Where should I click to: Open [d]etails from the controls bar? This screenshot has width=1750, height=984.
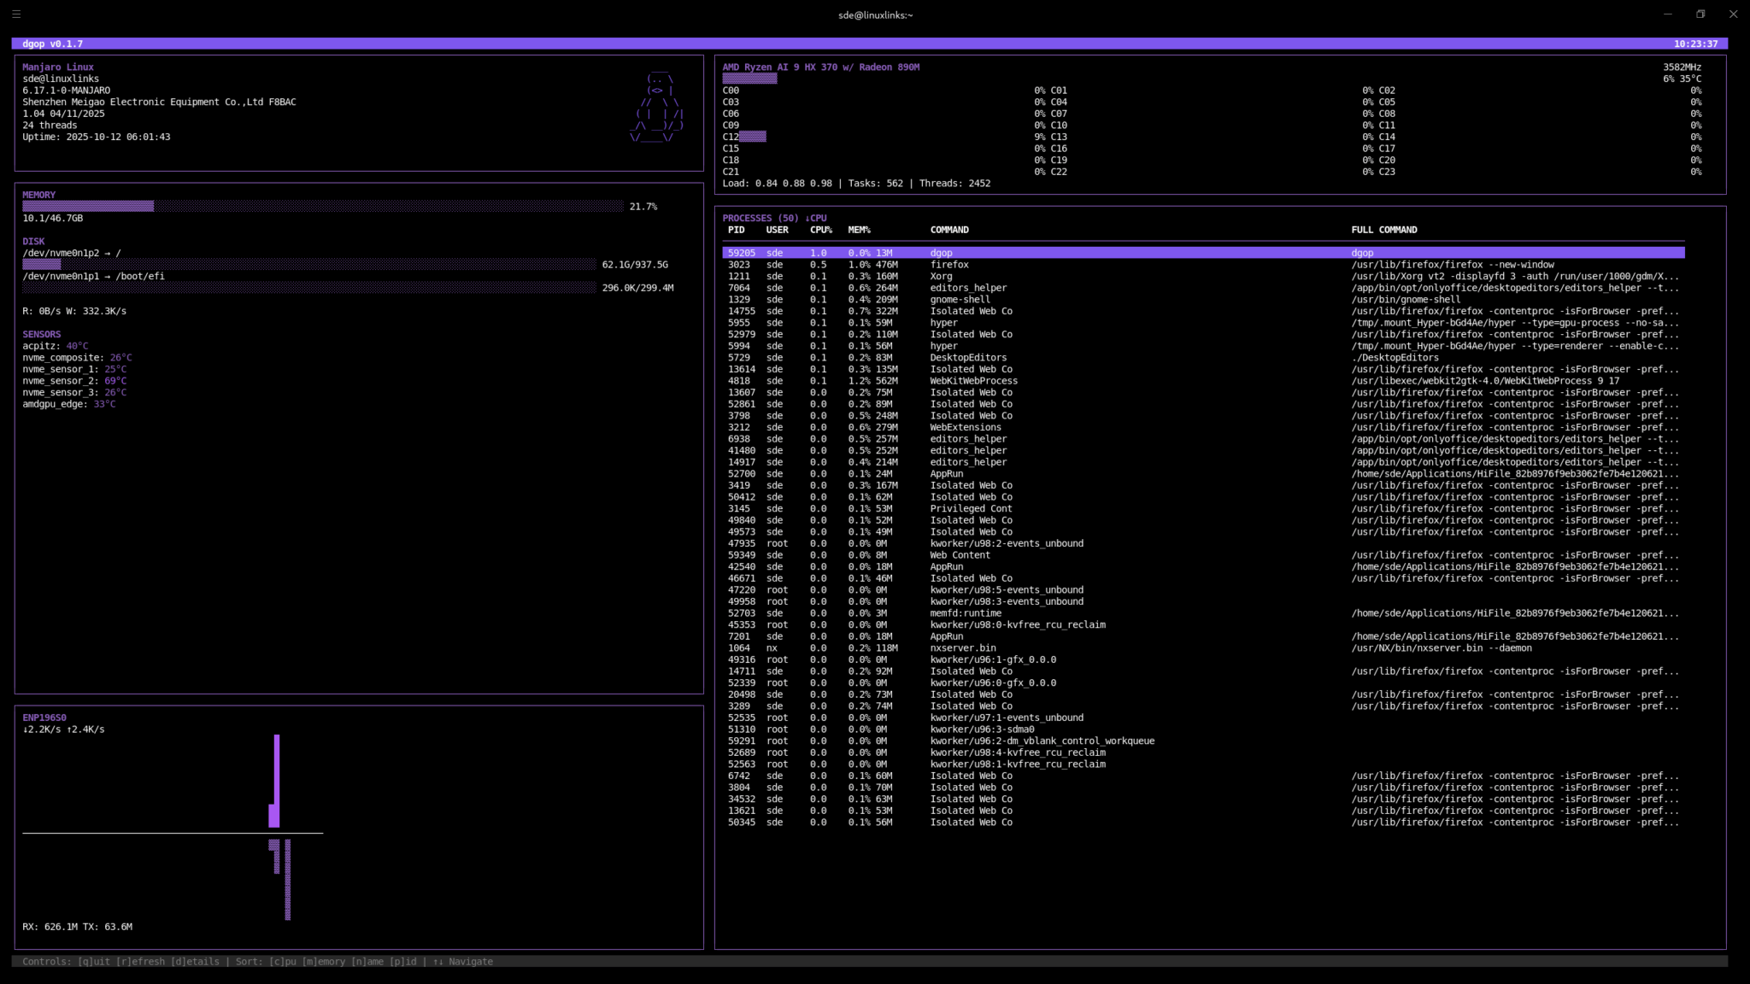[194, 961]
